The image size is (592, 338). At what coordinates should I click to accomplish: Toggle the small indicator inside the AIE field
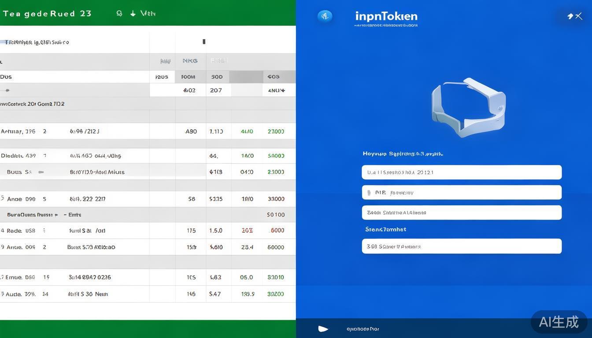pos(369,192)
